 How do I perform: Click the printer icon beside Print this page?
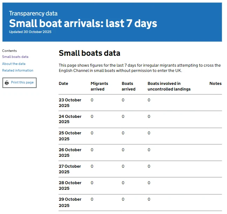click(x=7, y=83)
